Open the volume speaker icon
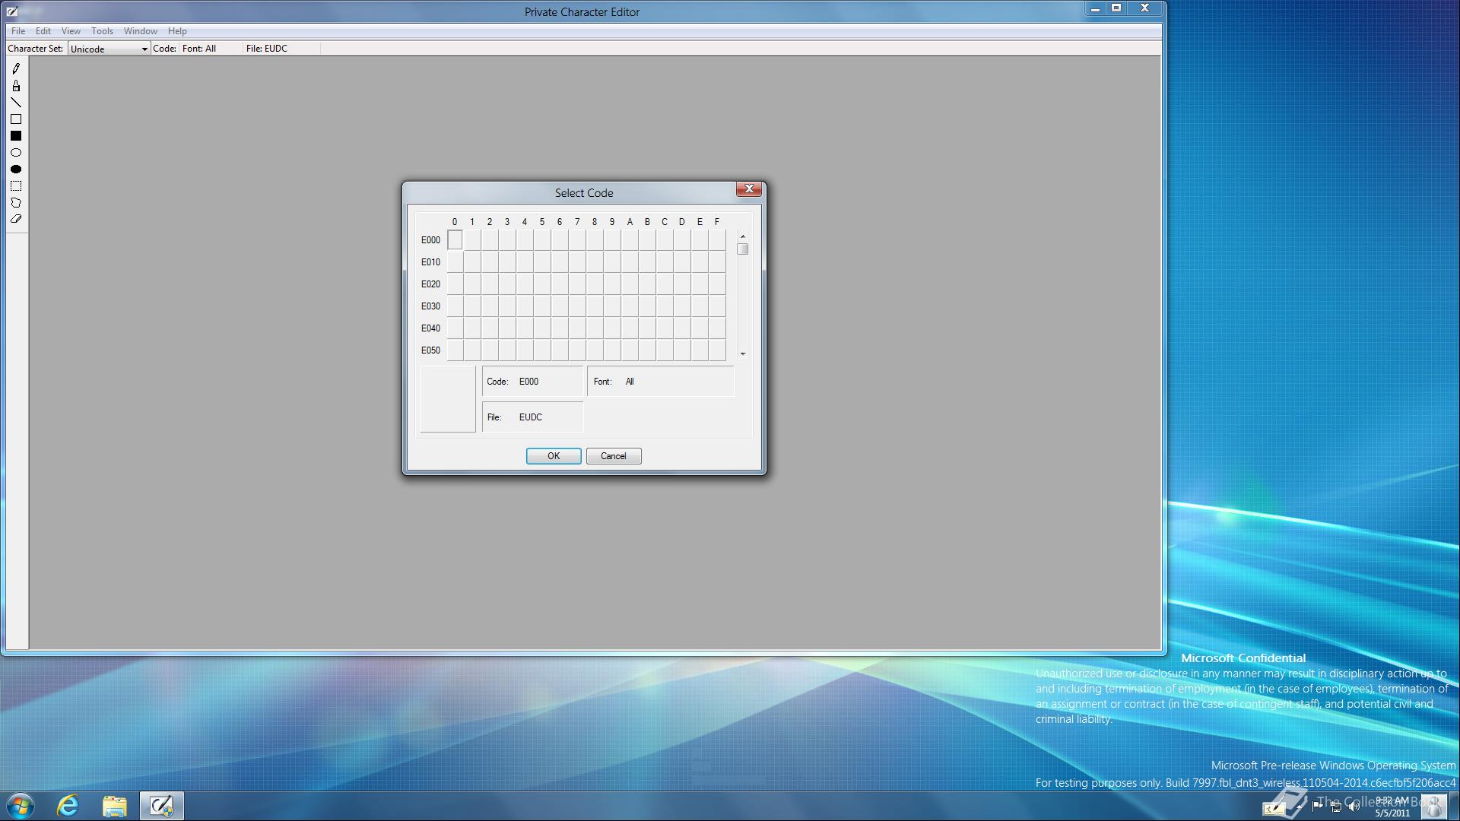The width and height of the screenshot is (1460, 821). (x=1354, y=807)
